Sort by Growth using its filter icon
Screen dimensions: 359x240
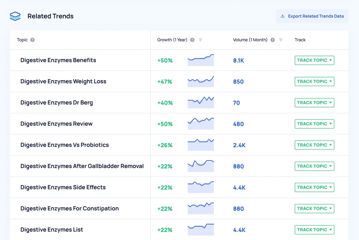200,40
